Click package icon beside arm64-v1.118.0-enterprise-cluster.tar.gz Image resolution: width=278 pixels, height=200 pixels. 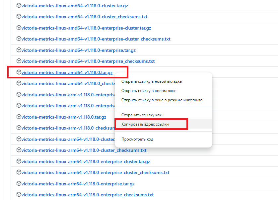click(x=19, y=161)
